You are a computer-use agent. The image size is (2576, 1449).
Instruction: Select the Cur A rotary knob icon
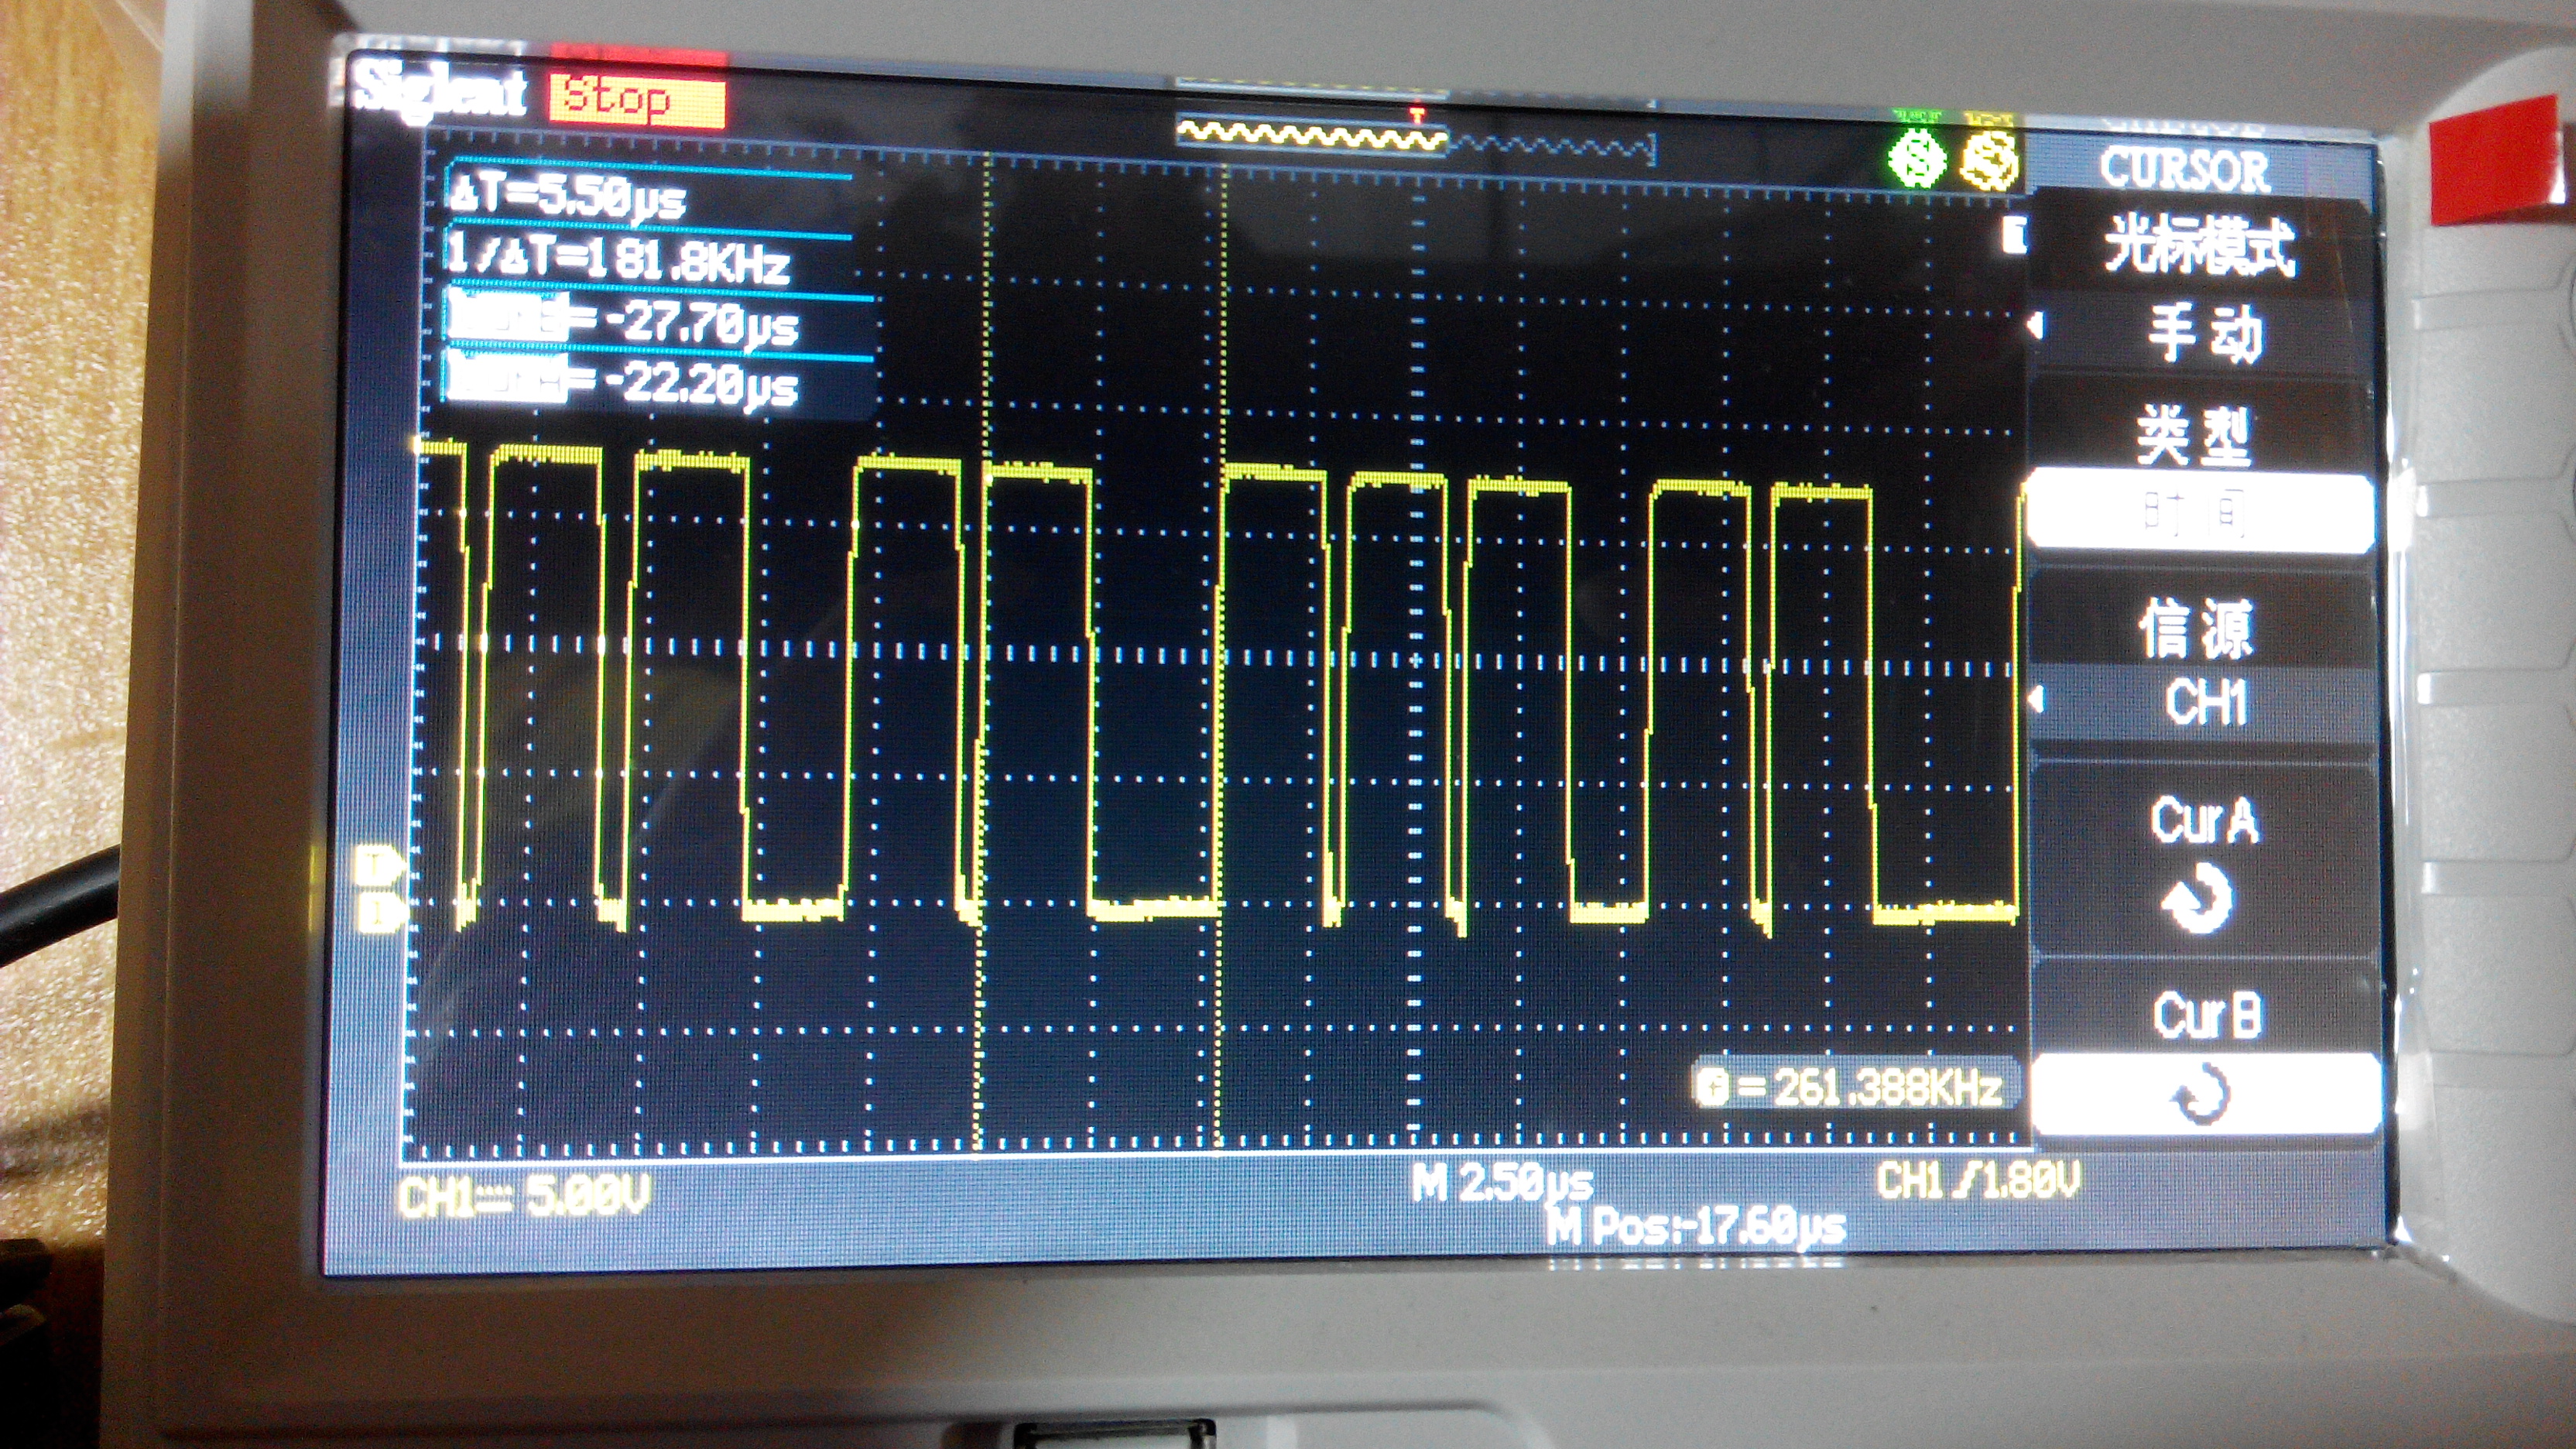(2200, 898)
